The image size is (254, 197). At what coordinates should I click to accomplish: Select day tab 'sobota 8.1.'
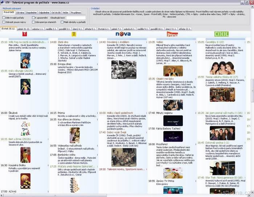(130, 29)
